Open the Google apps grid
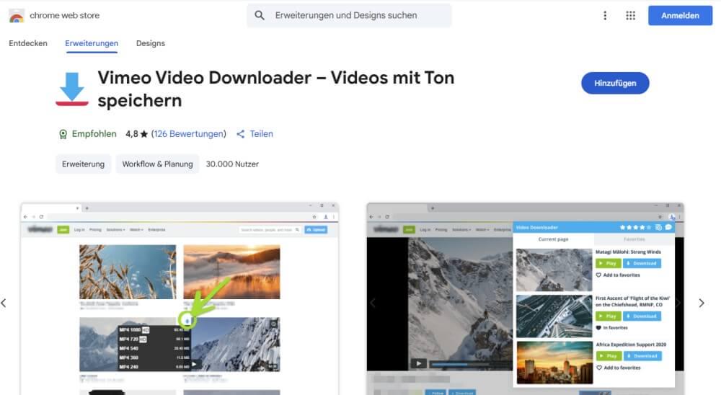This screenshot has width=721, height=395. click(x=630, y=16)
